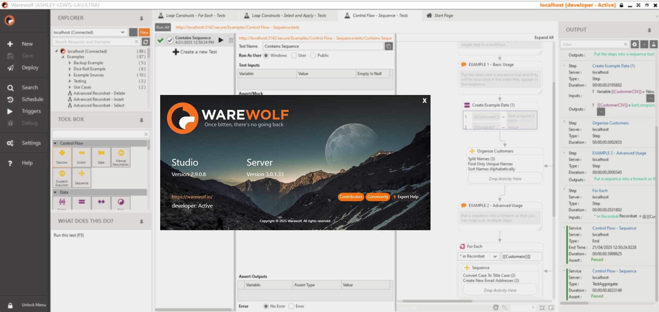Select the Assign tool in Data section
This screenshot has width=659, height=312.
pyautogui.click(x=62, y=203)
